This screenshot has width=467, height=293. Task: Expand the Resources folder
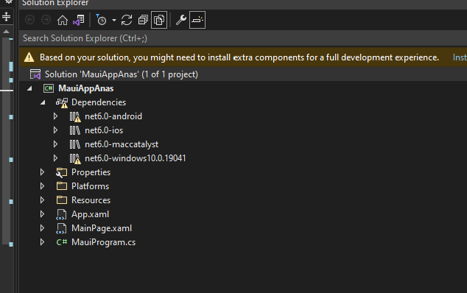click(42, 200)
